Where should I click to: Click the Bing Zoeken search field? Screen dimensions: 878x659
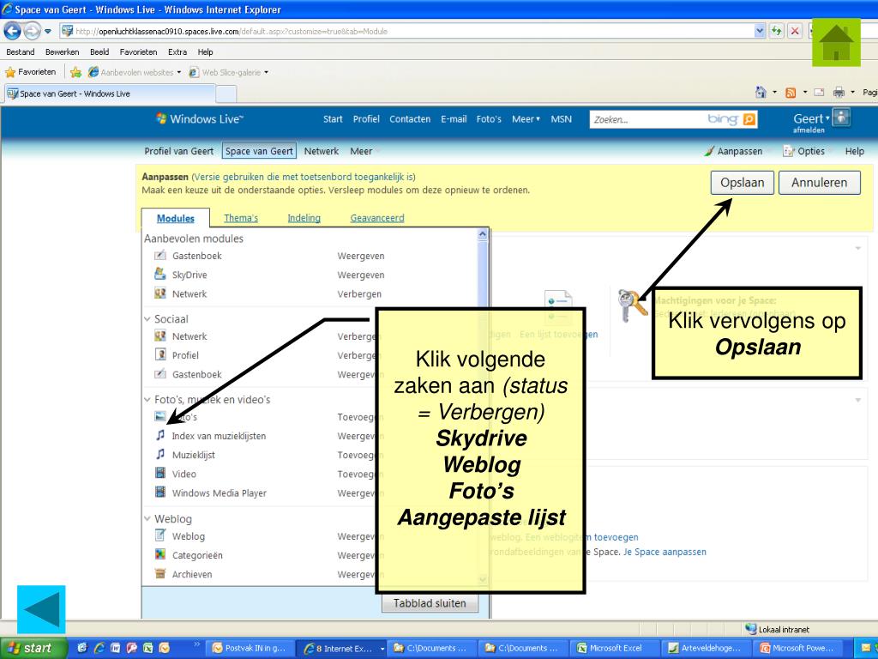click(646, 119)
